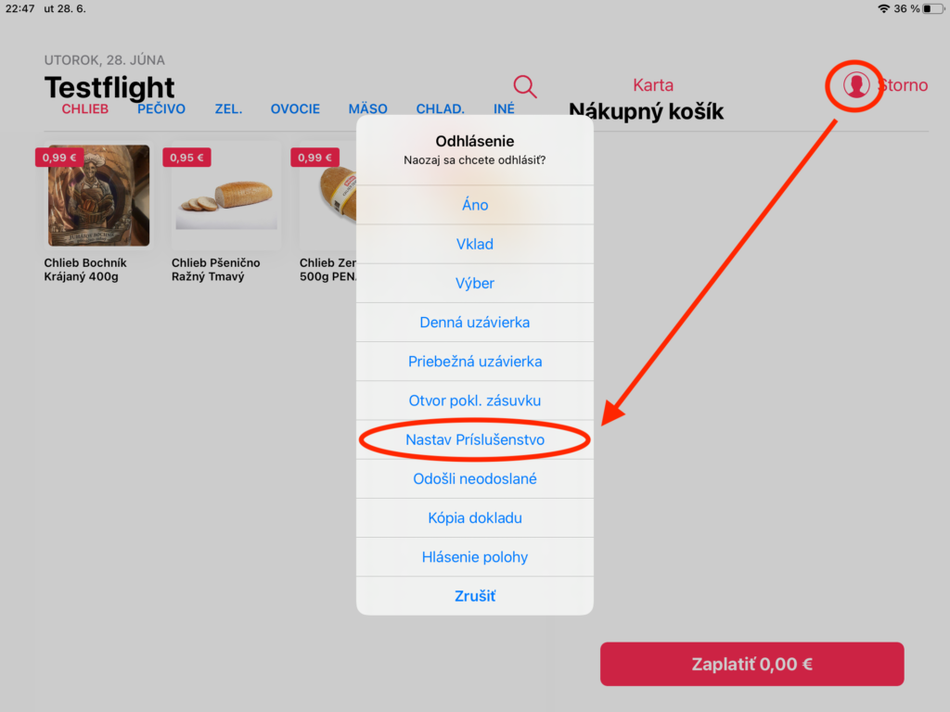Viewport: 950px width, 712px height.
Task: Tap Odošli neodoslané
Action: [x=475, y=479]
